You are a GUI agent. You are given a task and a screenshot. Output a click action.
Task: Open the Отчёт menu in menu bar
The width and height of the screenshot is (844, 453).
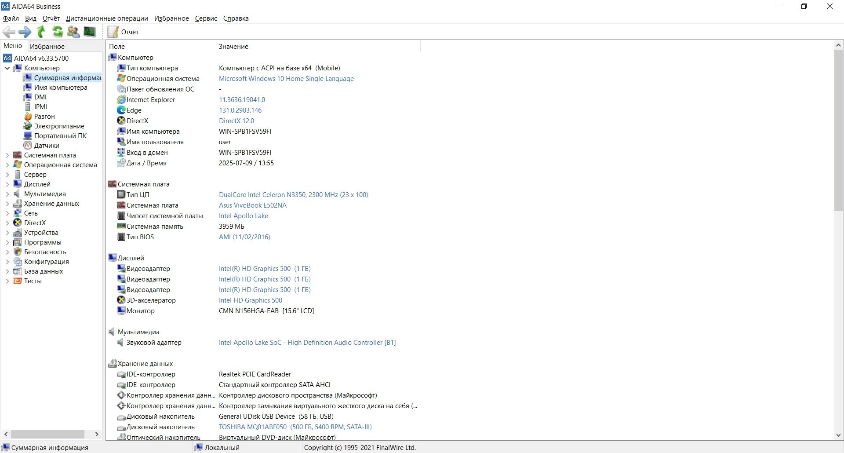tap(51, 18)
